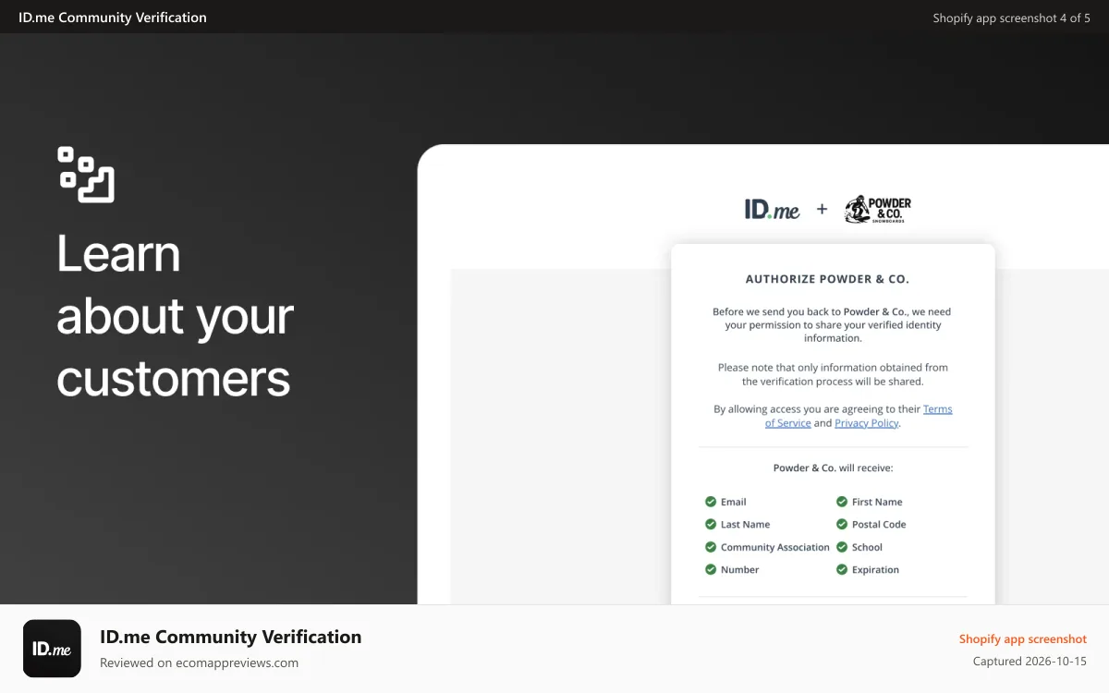Click the 'Please note that only information' paragraph
Viewport: 1109px width, 693px height.
tap(833, 374)
